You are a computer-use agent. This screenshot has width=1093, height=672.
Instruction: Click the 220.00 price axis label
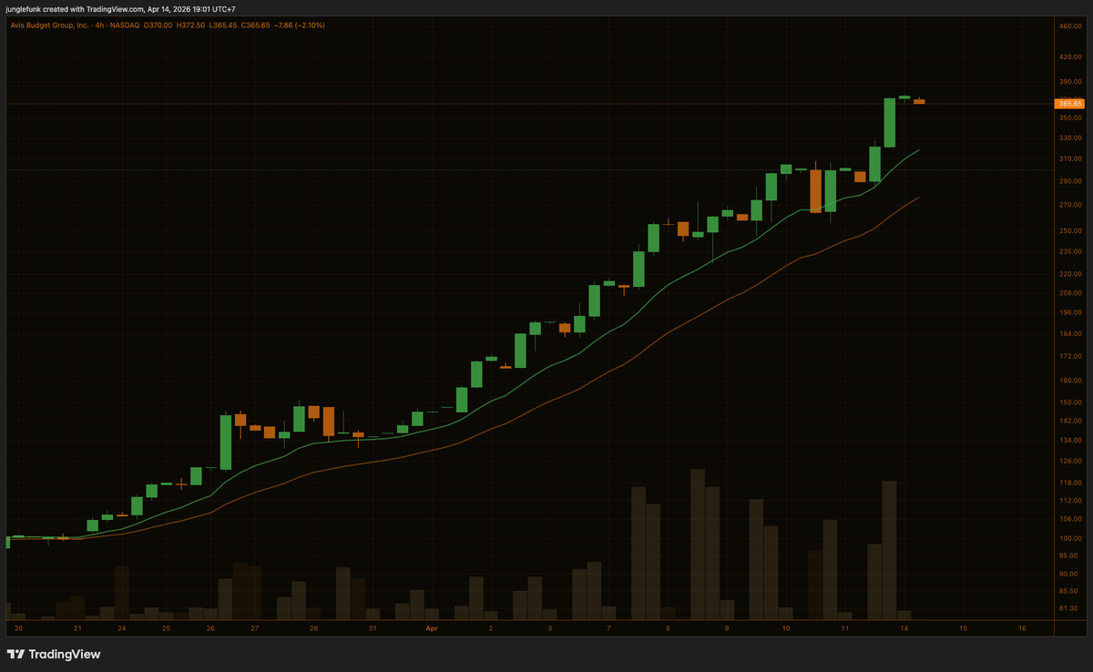(x=1070, y=273)
